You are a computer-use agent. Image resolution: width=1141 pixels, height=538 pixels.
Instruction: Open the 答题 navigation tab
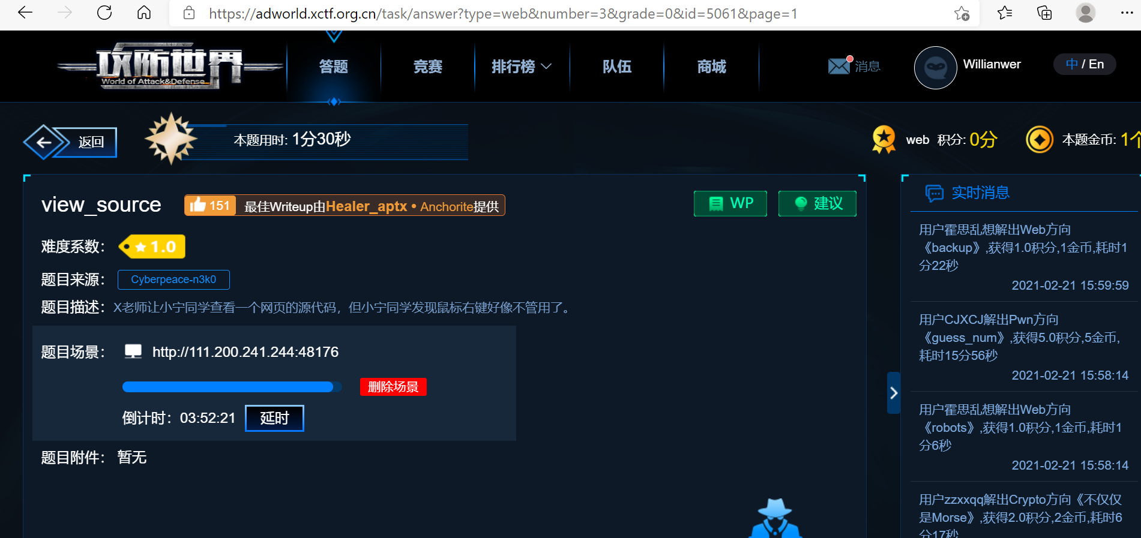coord(334,67)
